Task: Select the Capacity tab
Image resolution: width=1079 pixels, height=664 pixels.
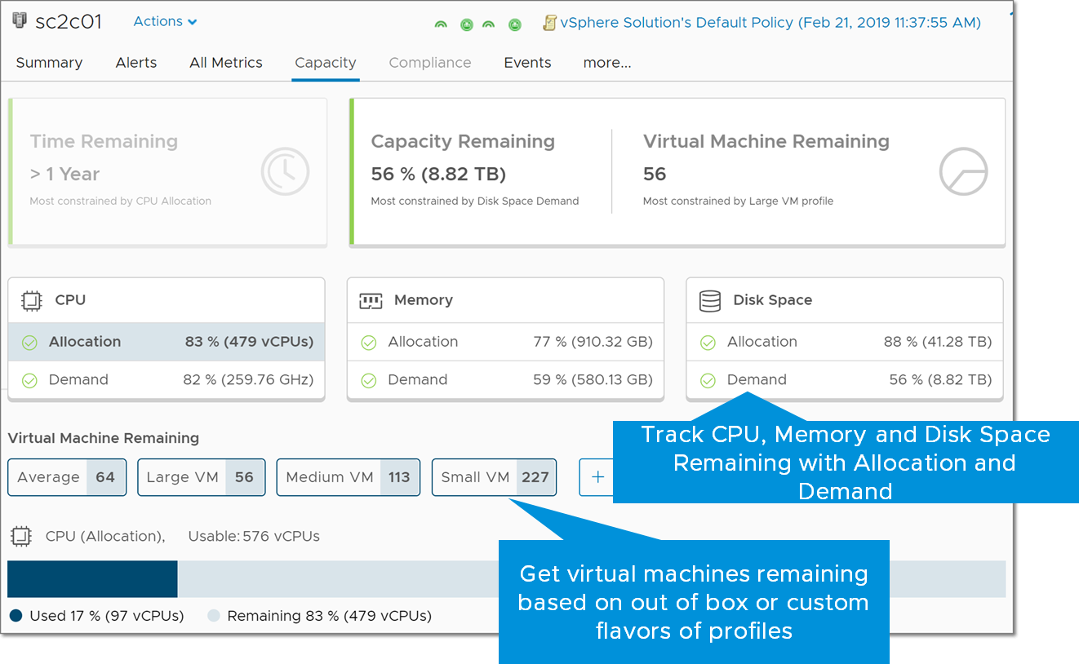Action: click(326, 63)
